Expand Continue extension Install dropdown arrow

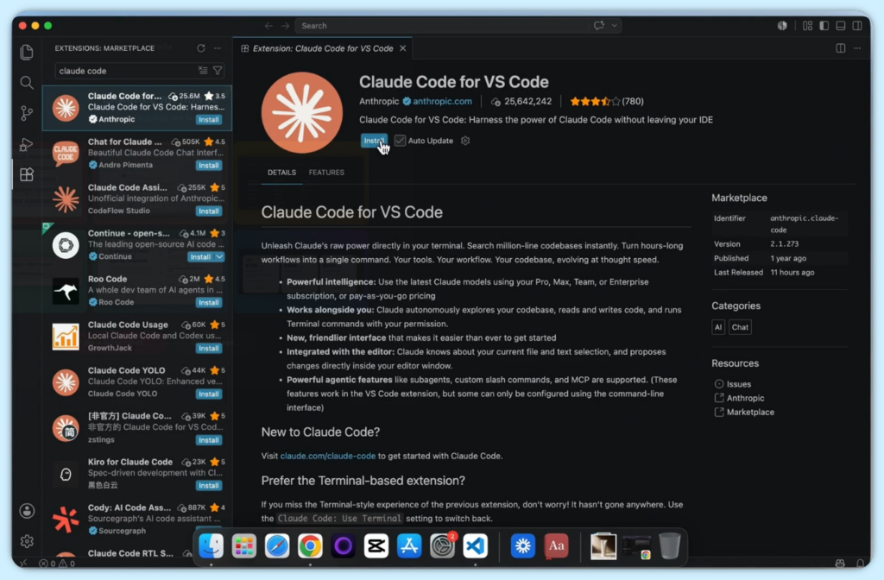click(219, 256)
